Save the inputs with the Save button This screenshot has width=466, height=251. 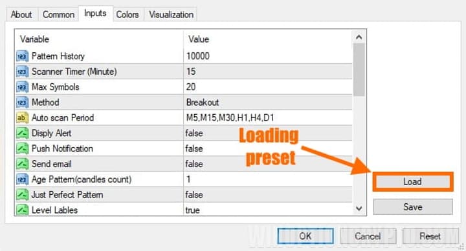coord(413,207)
